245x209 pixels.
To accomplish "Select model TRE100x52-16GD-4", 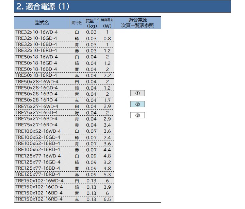I will (x=38, y=137).
